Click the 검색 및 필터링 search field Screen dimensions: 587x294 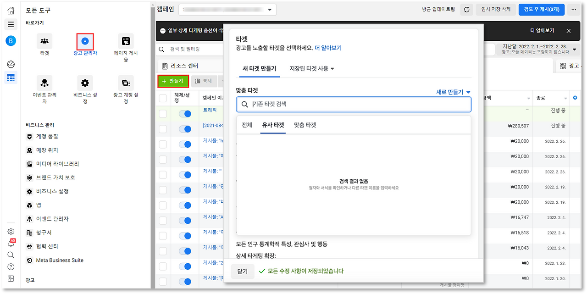coord(190,49)
